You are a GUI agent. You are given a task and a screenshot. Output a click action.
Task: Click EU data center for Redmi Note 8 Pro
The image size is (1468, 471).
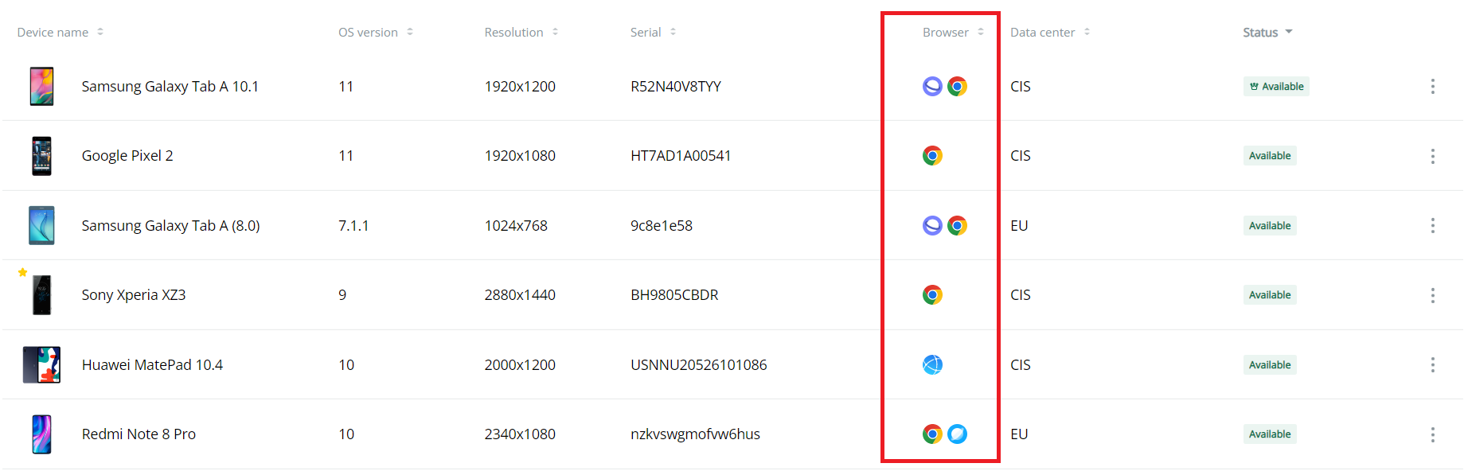click(x=1019, y=434)
